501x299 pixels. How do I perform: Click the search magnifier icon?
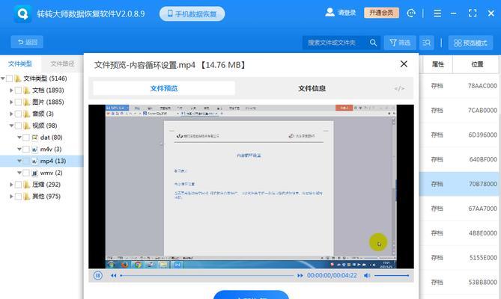click(x=373, y=43)
